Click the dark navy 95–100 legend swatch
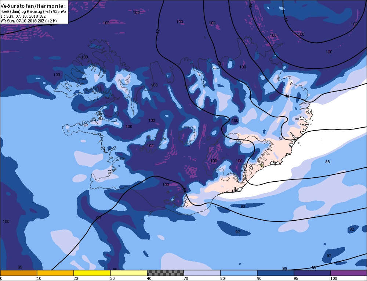Screen dimensions: 367x281 312,273
